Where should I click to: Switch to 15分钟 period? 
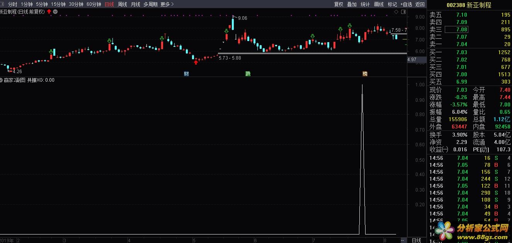(58, 4)
